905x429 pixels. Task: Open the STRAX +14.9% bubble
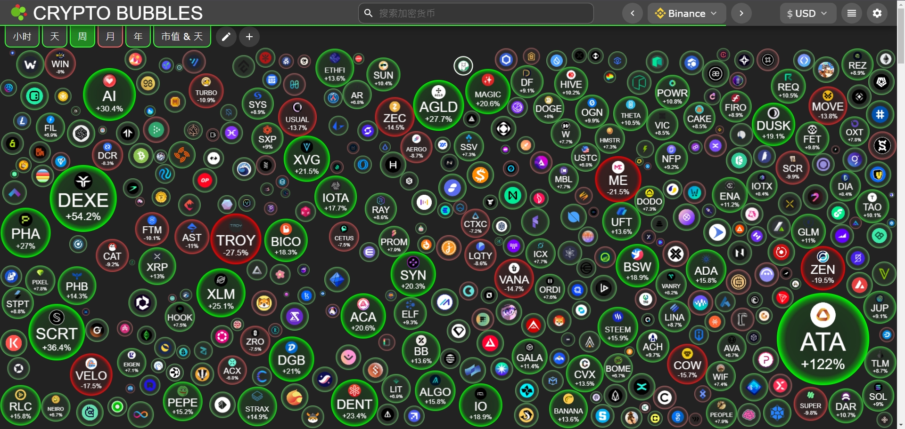pos(257,407)
